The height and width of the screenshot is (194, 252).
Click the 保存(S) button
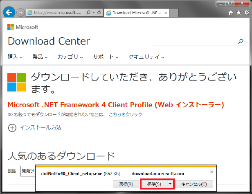click(154, 184)
